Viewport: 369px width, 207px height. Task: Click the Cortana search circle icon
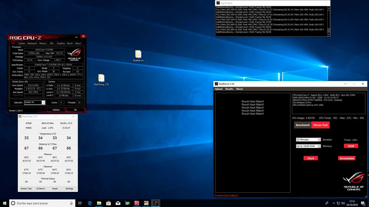pyautogui.click(x=13, y=203)
